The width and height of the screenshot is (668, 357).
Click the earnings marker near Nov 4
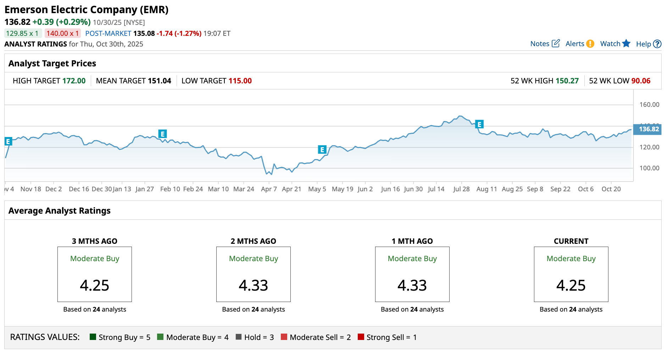8,141
